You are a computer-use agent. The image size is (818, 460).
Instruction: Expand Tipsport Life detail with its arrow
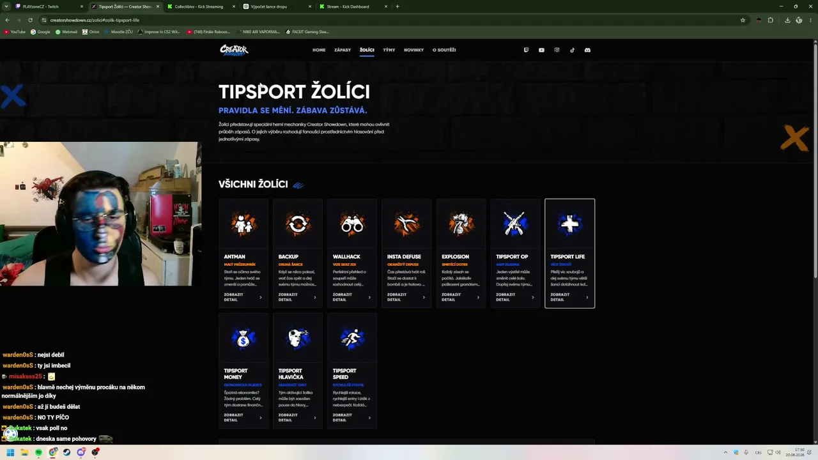tap(587, 297)
